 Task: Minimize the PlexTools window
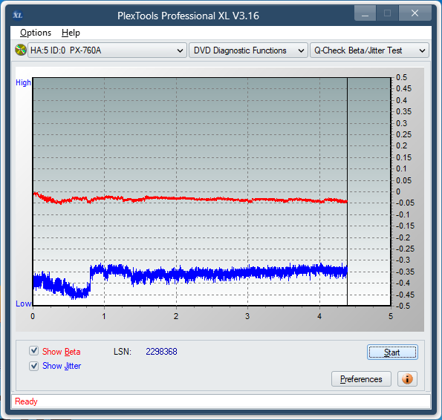point(365,13)
